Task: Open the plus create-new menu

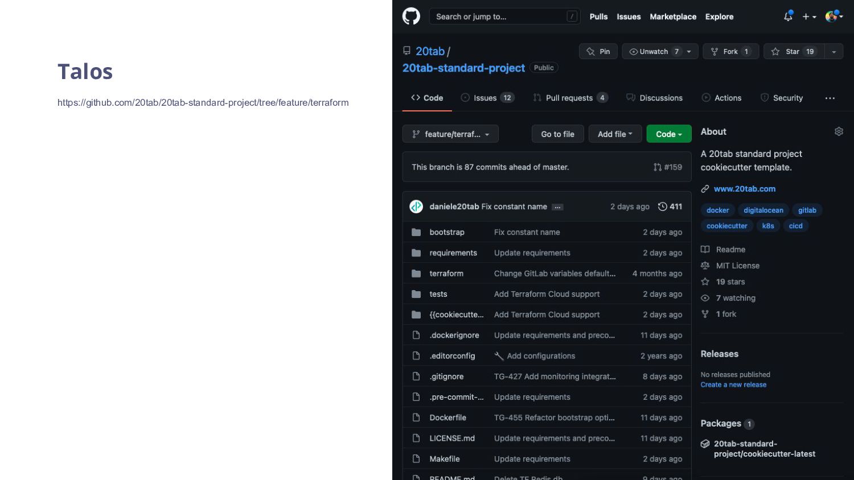Action: tap(809, 17)
